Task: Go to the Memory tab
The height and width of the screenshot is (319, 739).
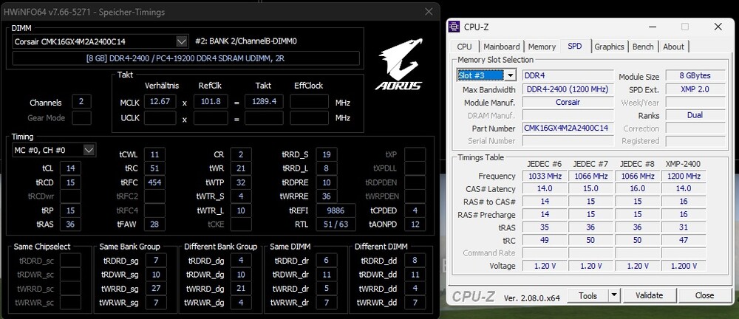Action: click(542, 47)
